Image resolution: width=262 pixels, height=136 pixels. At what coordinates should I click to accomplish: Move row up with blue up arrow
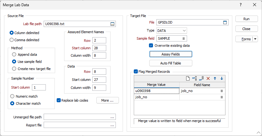click(215, 78)
